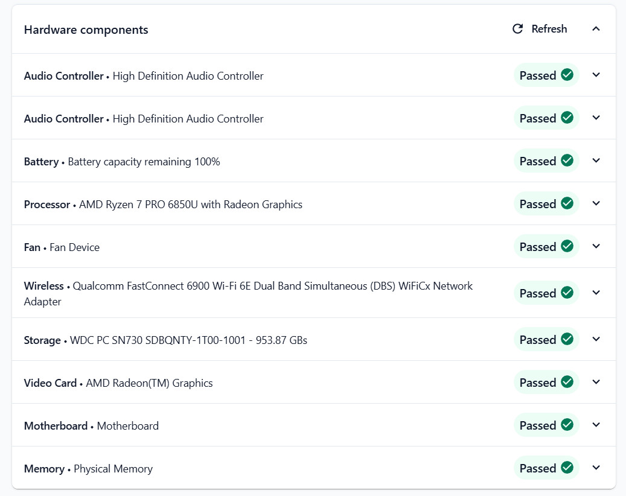Expand the Storage WDC SN730 row
The image size is (626, 496).
click(596, 339)
